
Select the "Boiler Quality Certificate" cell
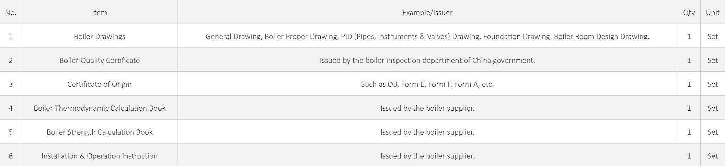(x=100, y=60)
